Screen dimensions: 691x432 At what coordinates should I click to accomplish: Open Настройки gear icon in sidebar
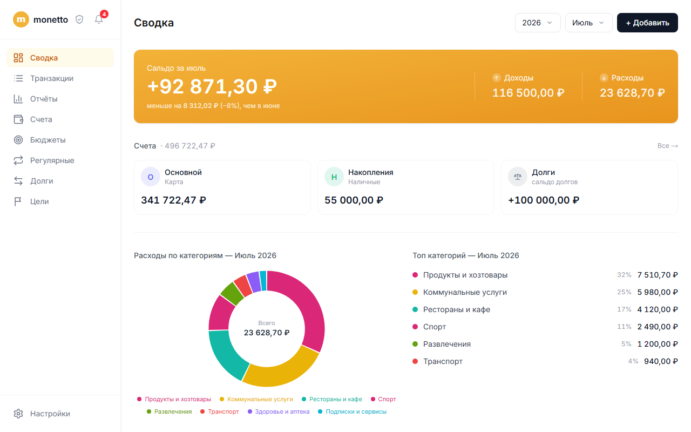click(x=18, y=414)
